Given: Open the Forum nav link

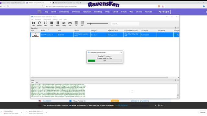Looking at the screenshot, I should point(124,12).
